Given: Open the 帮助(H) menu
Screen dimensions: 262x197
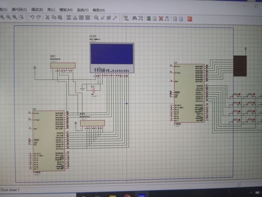Looking at the screenshot, I should click(99, 10).
